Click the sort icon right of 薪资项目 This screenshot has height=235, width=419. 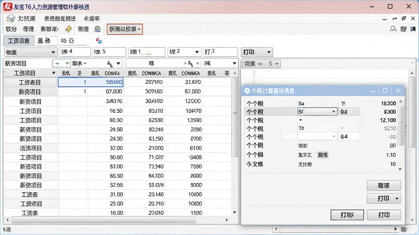pos(110,63)
